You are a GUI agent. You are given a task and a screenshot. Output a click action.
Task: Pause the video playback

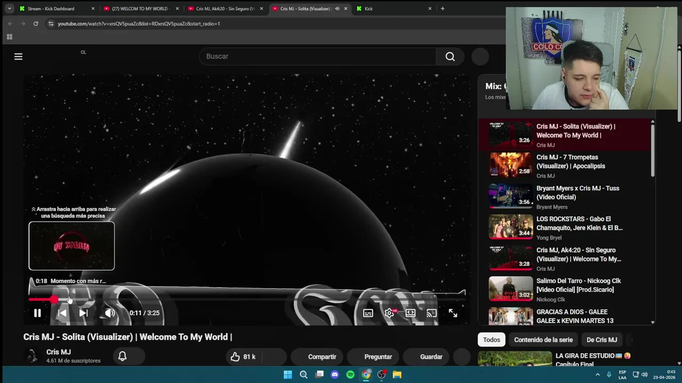tap(37, 313)
